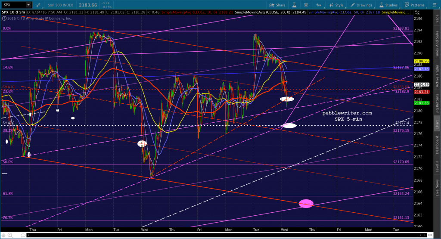Open the flask ThinkLog icon in toolbar
Image resolution: width=441 pixels, height=239 pixels.
point(294,5)
